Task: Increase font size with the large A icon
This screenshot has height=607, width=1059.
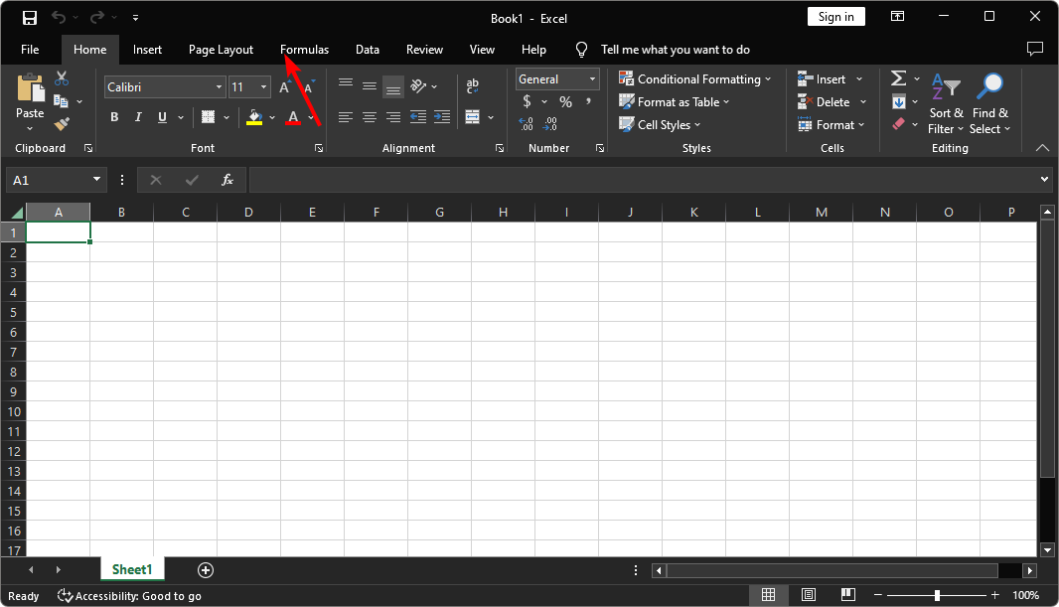Action: (x=284, y=87)
